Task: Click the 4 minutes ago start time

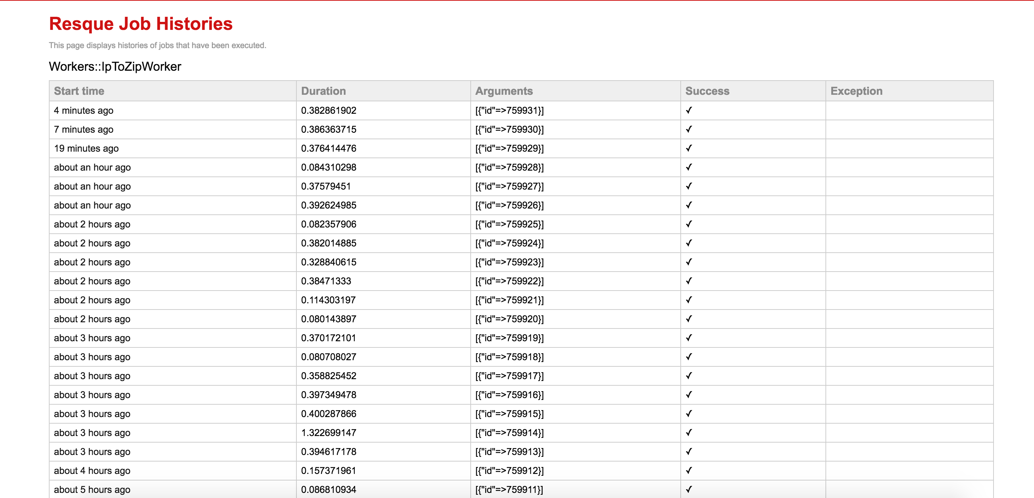Action: coord(83,110)
